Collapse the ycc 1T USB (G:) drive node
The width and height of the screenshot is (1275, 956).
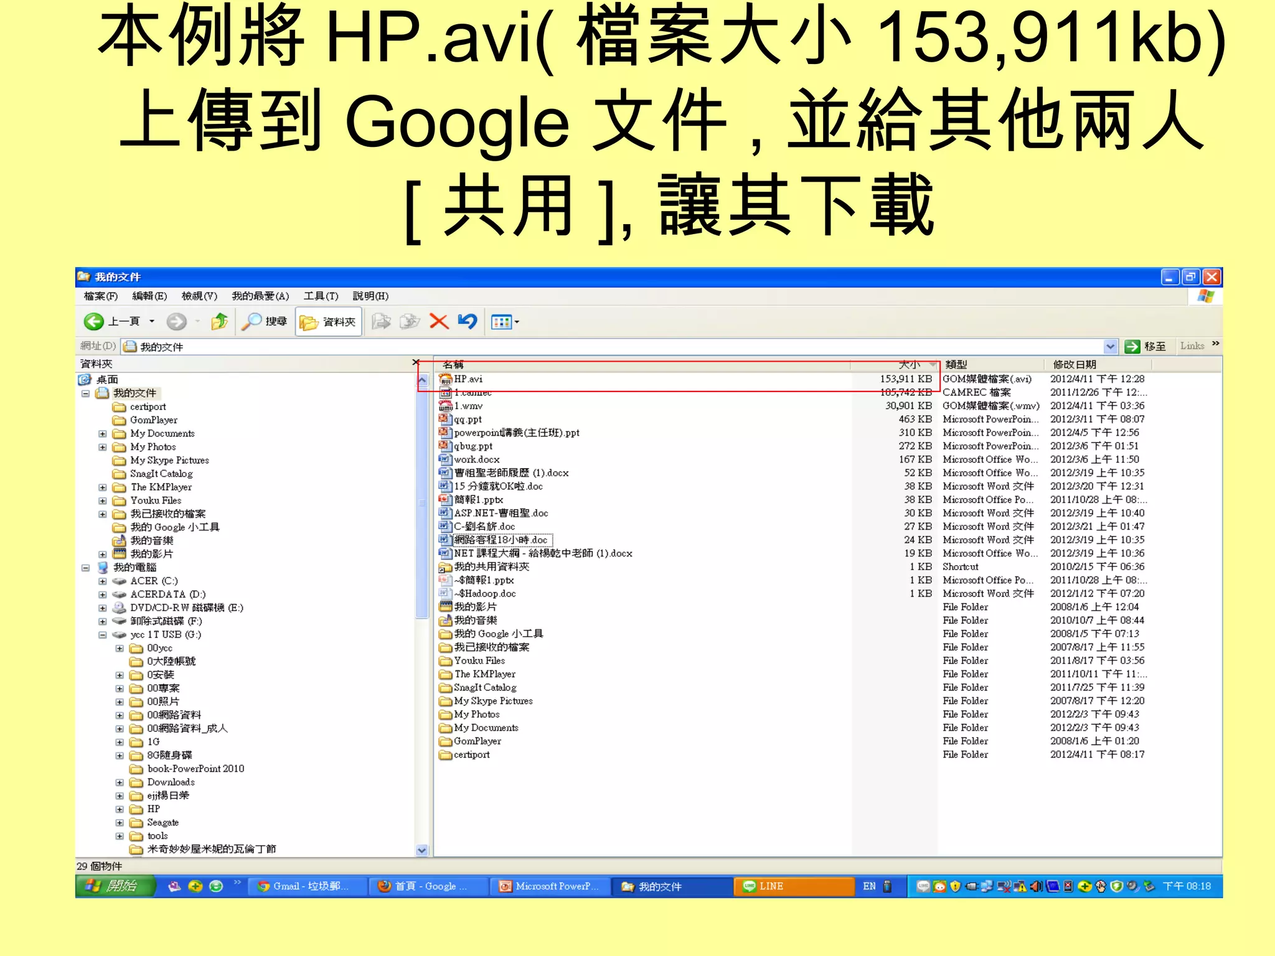coord(103,635)
